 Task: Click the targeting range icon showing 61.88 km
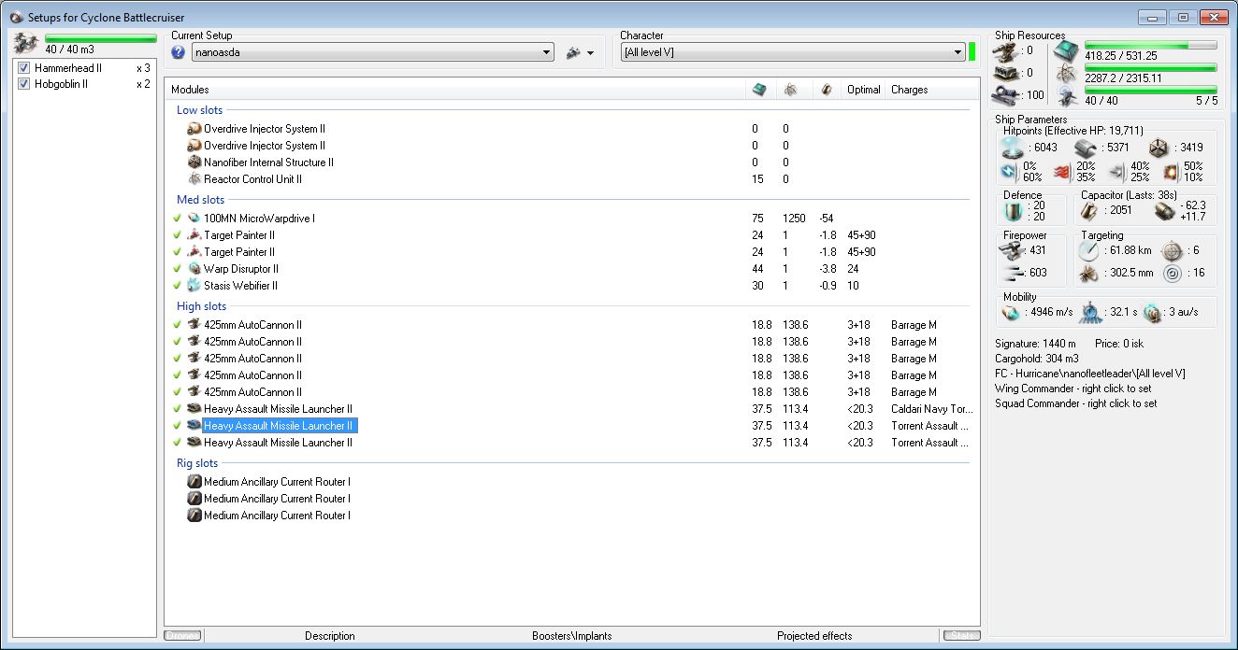point(1089,250)
